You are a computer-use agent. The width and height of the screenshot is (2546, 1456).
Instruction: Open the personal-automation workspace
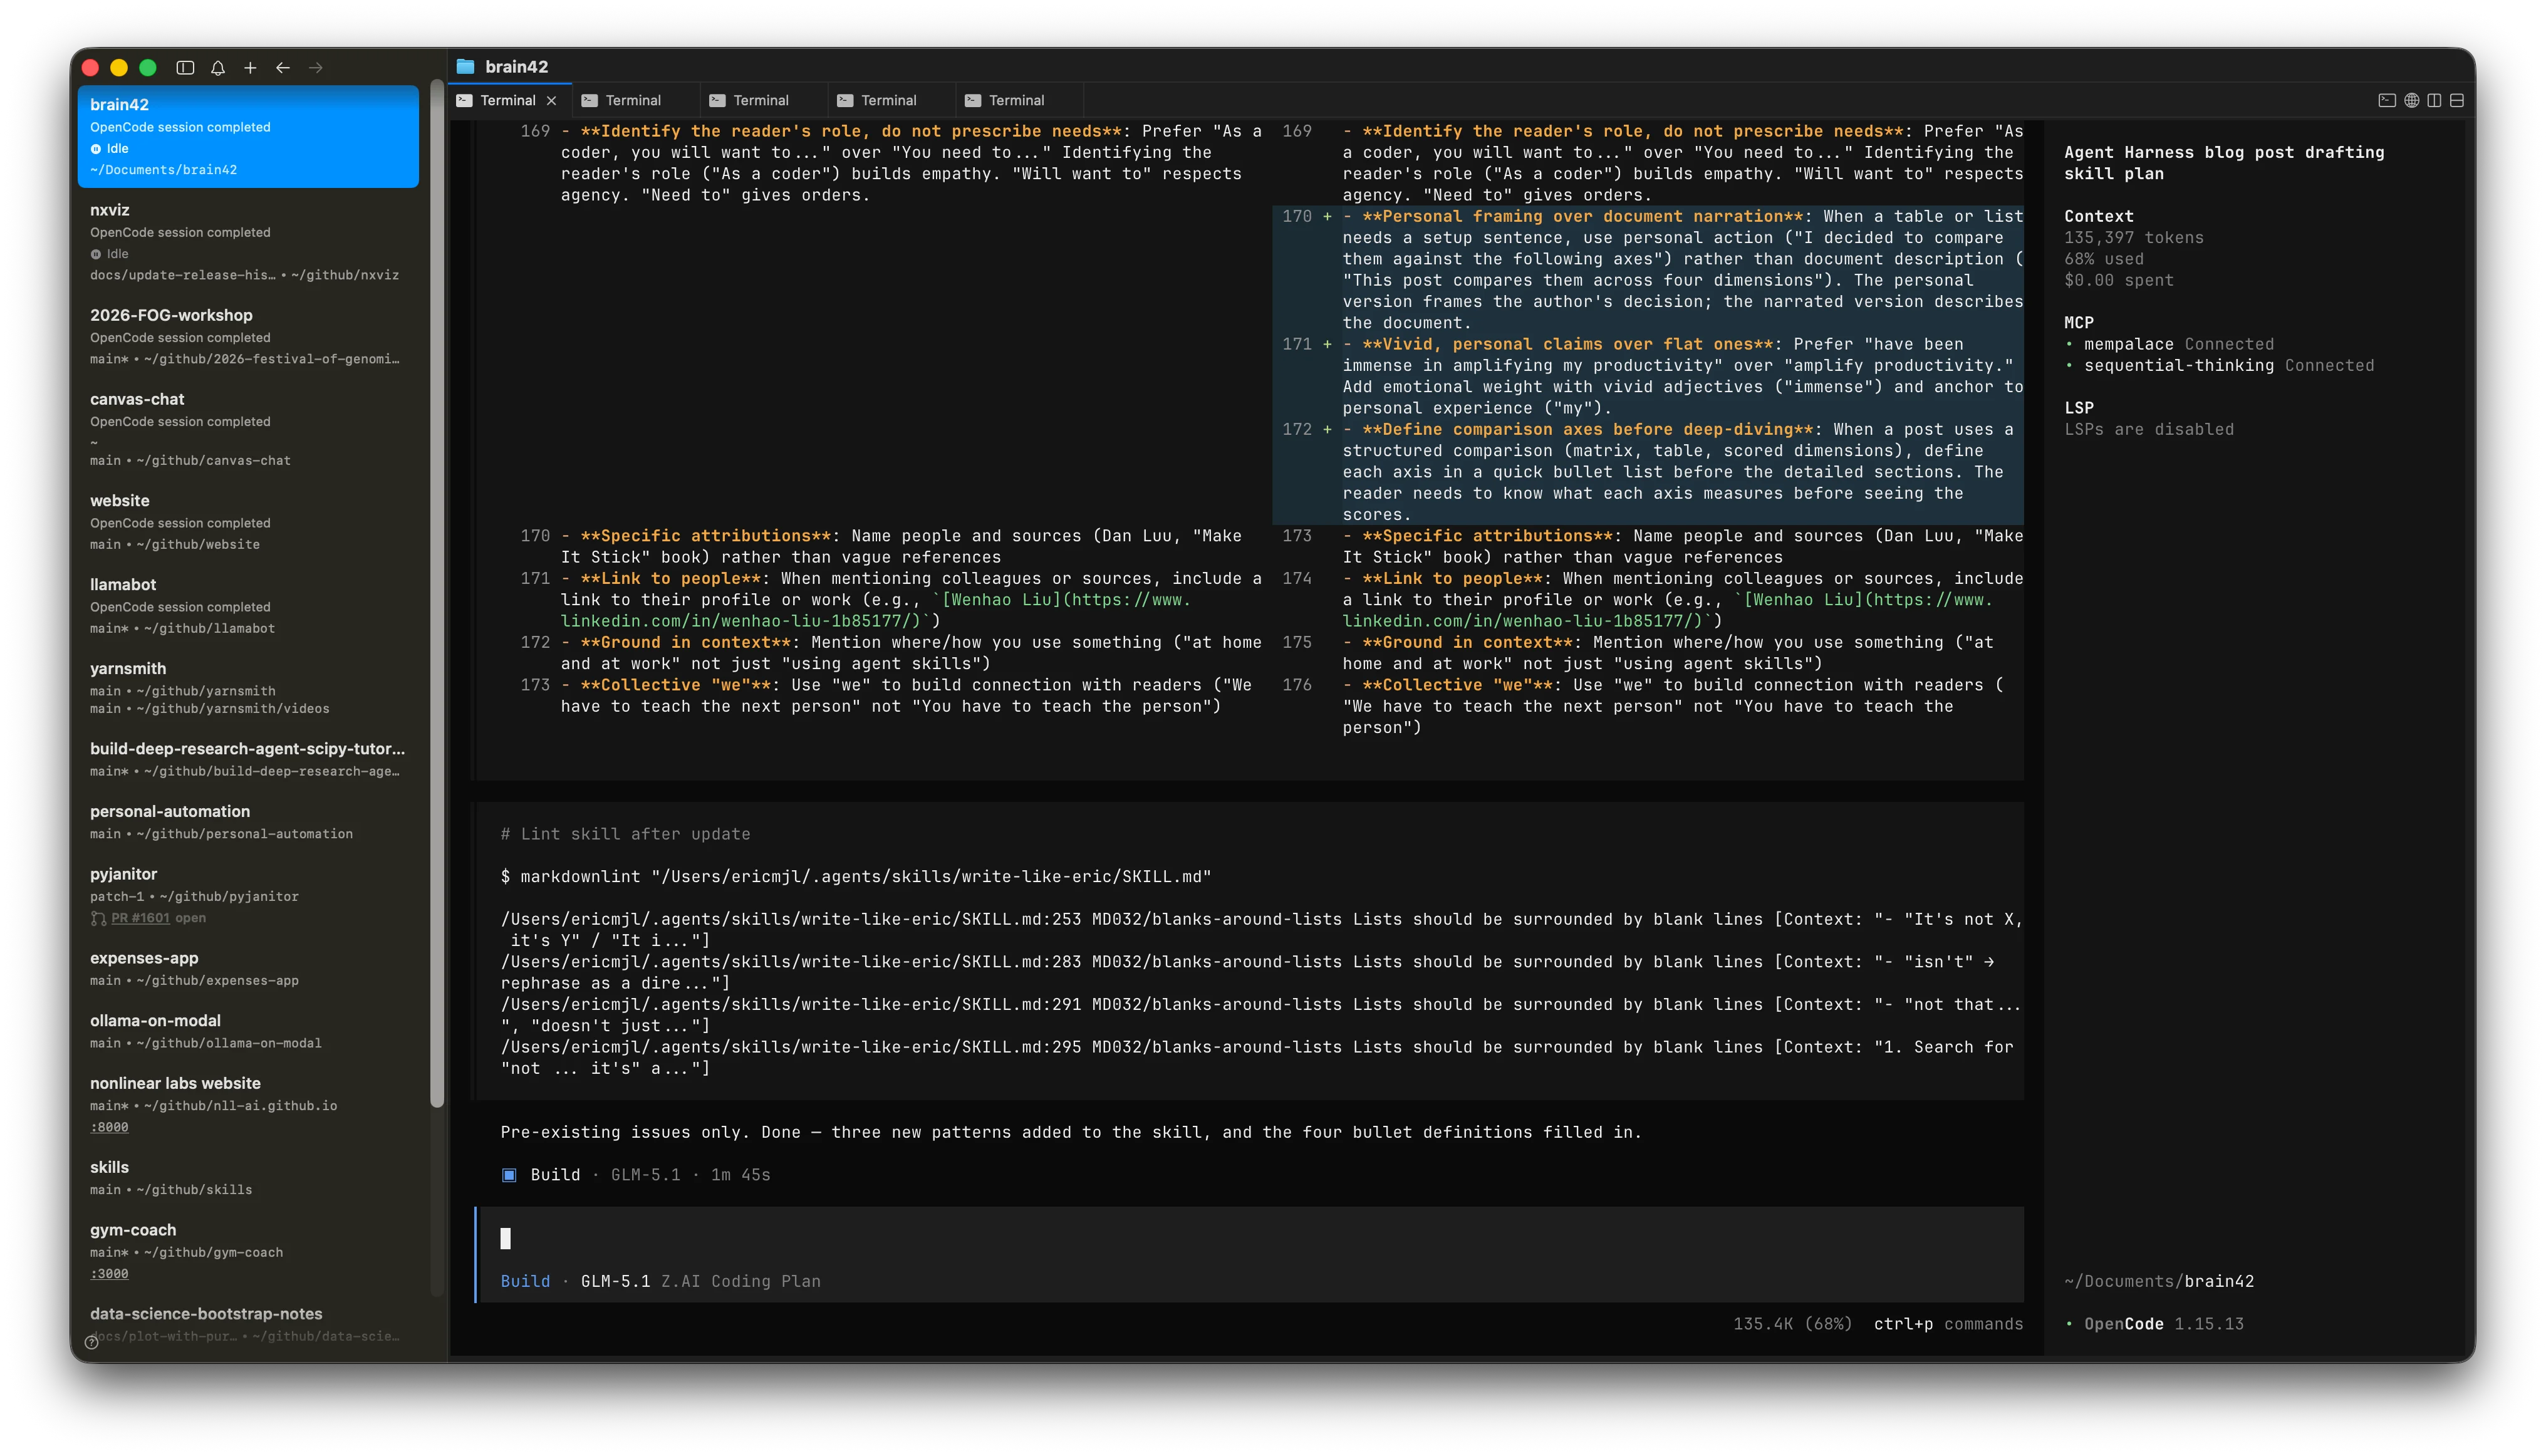248,822
